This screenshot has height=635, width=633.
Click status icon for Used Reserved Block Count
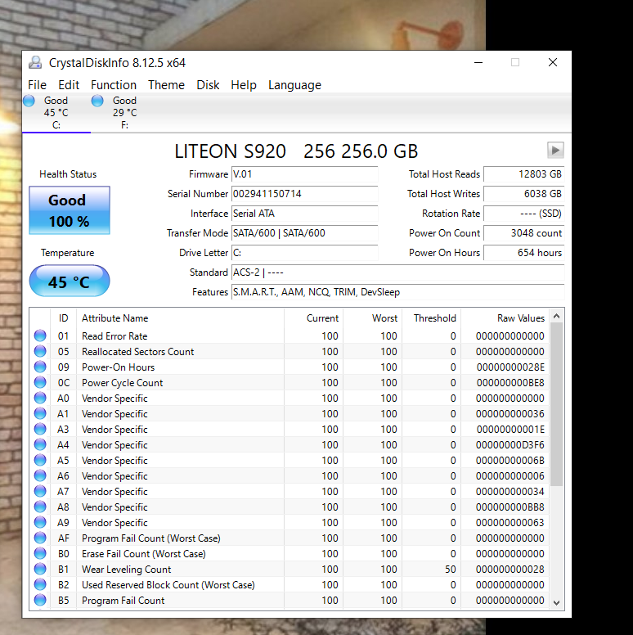pyautogui.click(x=40, y=584)
